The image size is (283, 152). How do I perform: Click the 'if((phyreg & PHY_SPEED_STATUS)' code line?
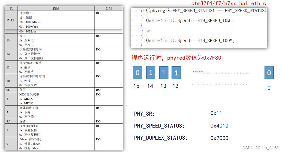pos(203,11)
